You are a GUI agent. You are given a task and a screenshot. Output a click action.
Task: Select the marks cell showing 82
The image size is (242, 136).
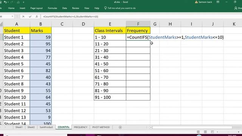tap(40, 71)
